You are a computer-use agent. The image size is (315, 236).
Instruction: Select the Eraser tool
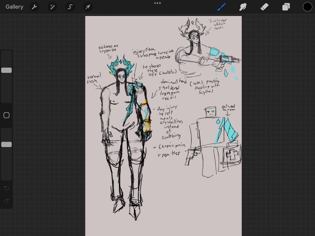click(264, 7)
